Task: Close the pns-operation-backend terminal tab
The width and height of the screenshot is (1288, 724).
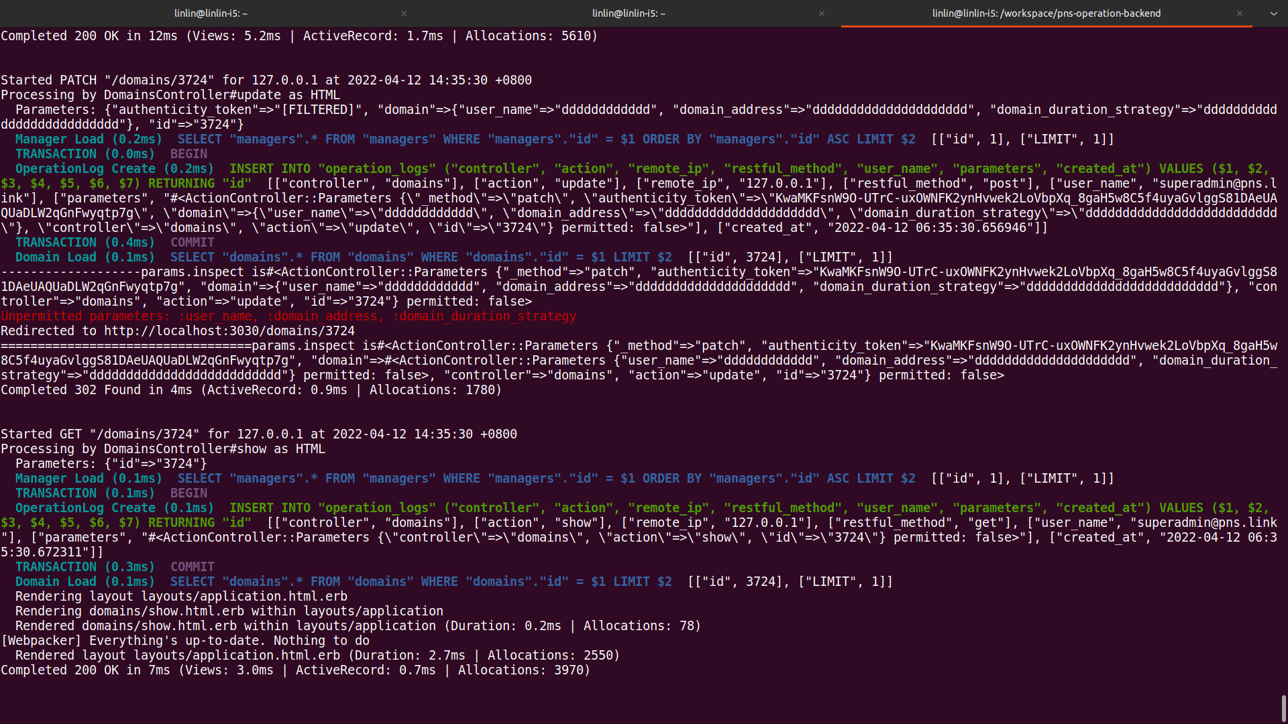Action: pos(1240,13)
